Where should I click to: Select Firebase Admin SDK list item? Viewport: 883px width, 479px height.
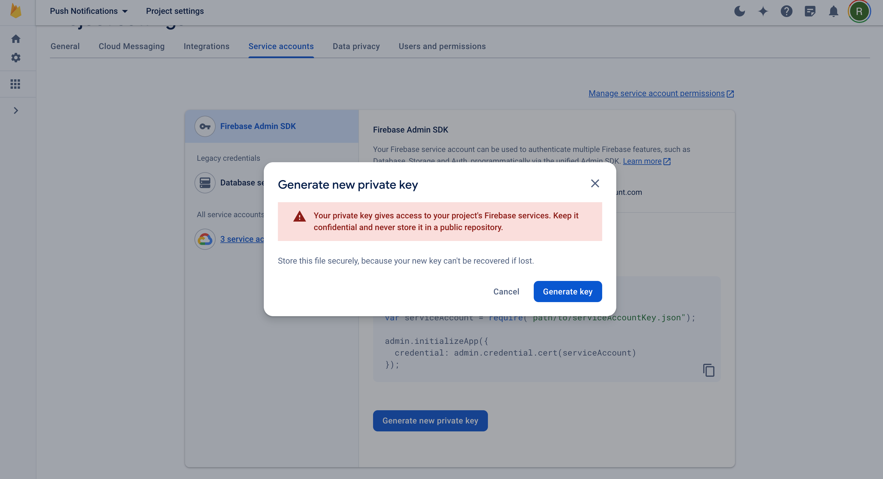tap(272, 126)
